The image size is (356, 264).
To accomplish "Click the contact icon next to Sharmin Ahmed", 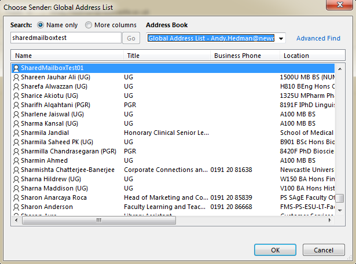I will pyautogui.click(x=16, y=160).
